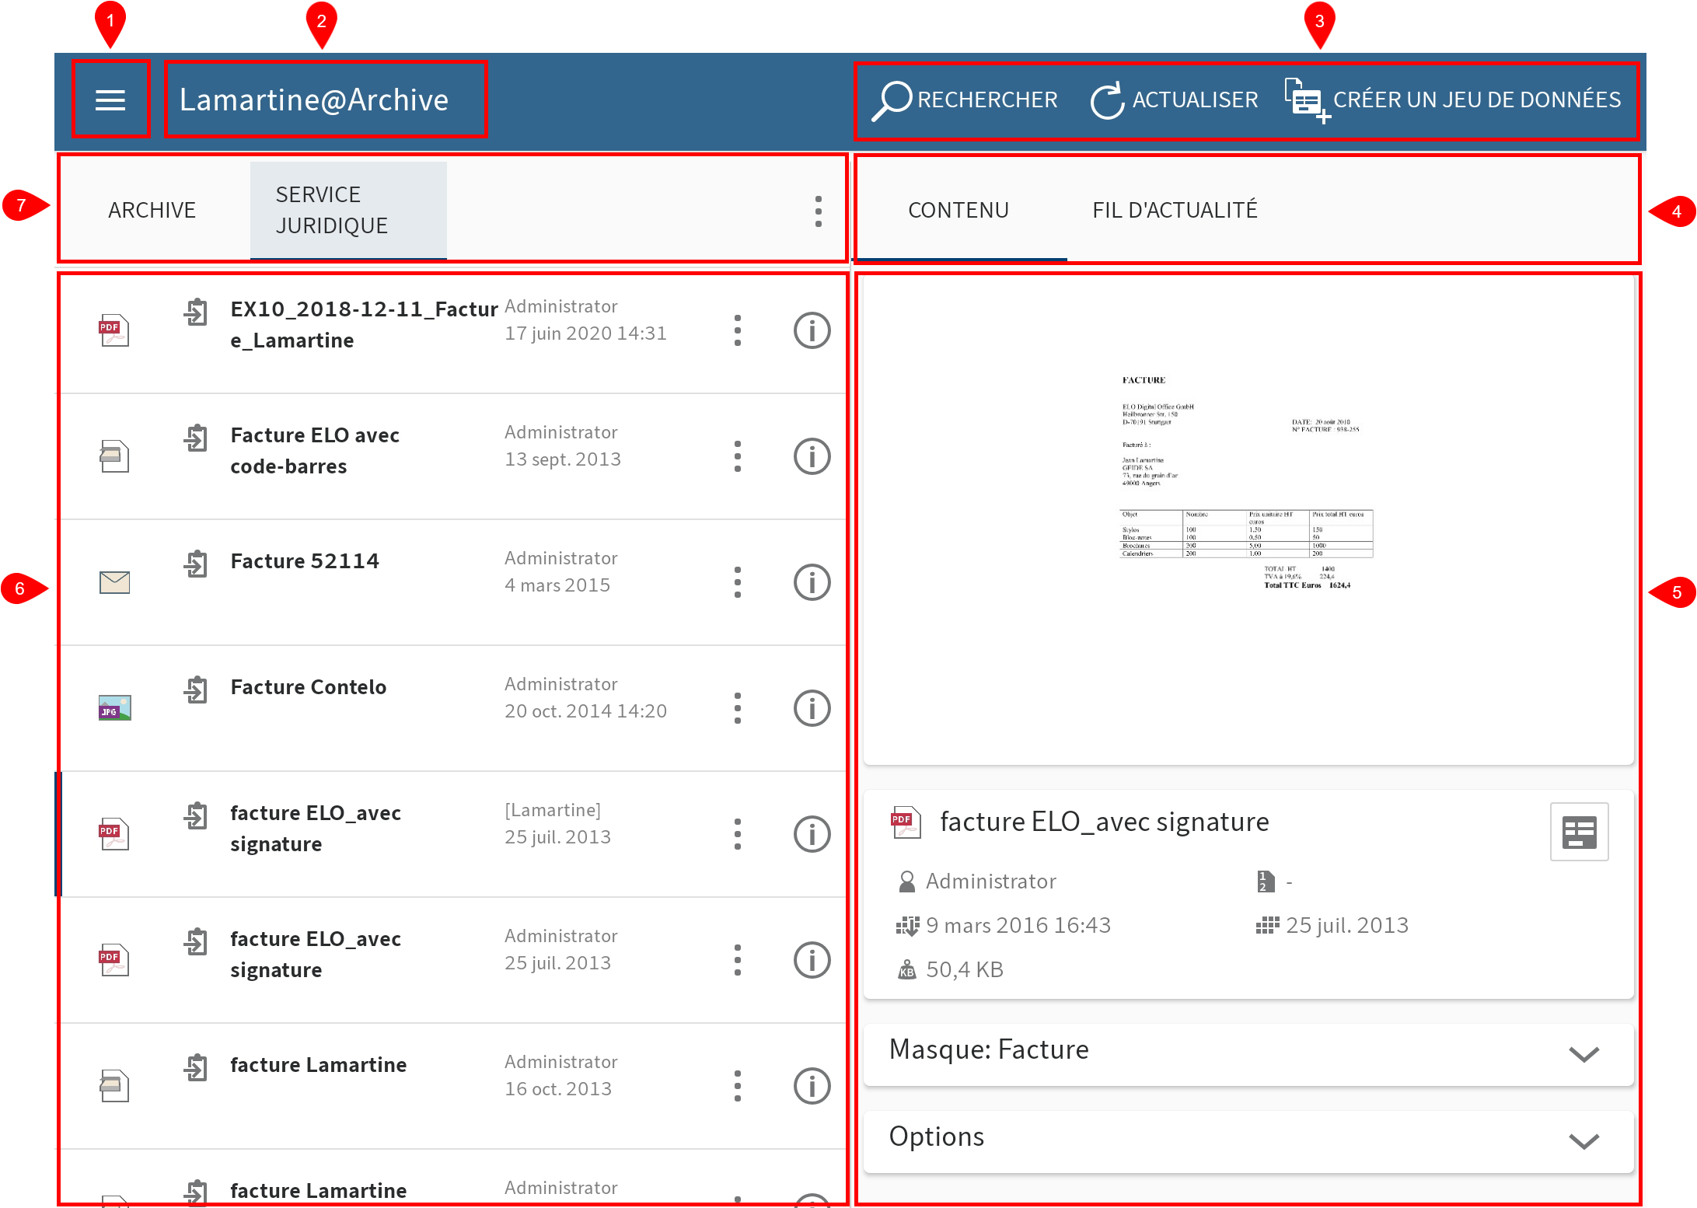Open options for Administrator's facture ELO_avec signature
Viewport: 1697px width, 1208px height.
[737, 960]
